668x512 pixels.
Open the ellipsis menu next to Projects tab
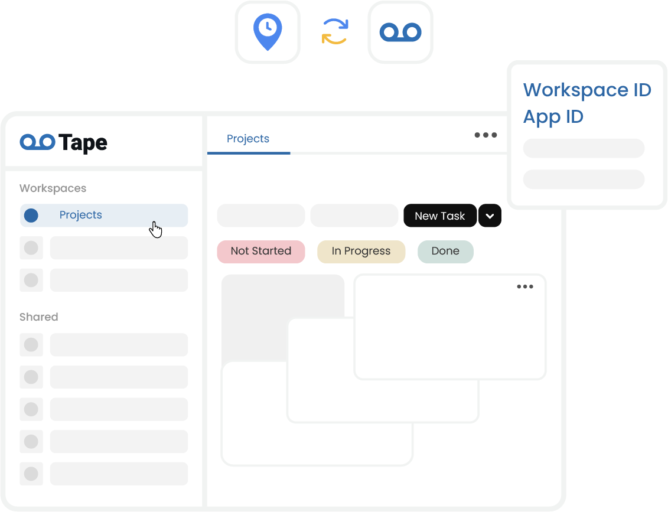(485, 135)
